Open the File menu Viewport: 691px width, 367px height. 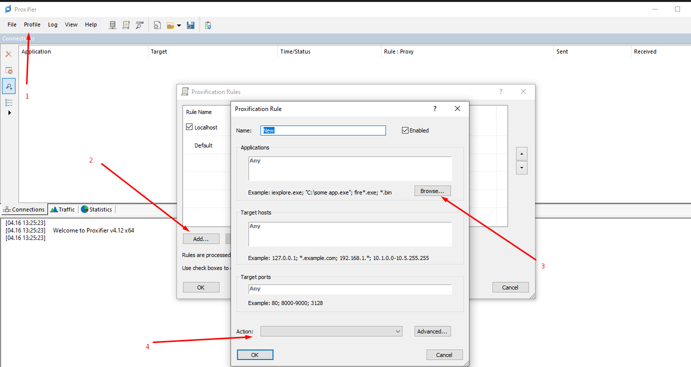[x=12, y=24]
